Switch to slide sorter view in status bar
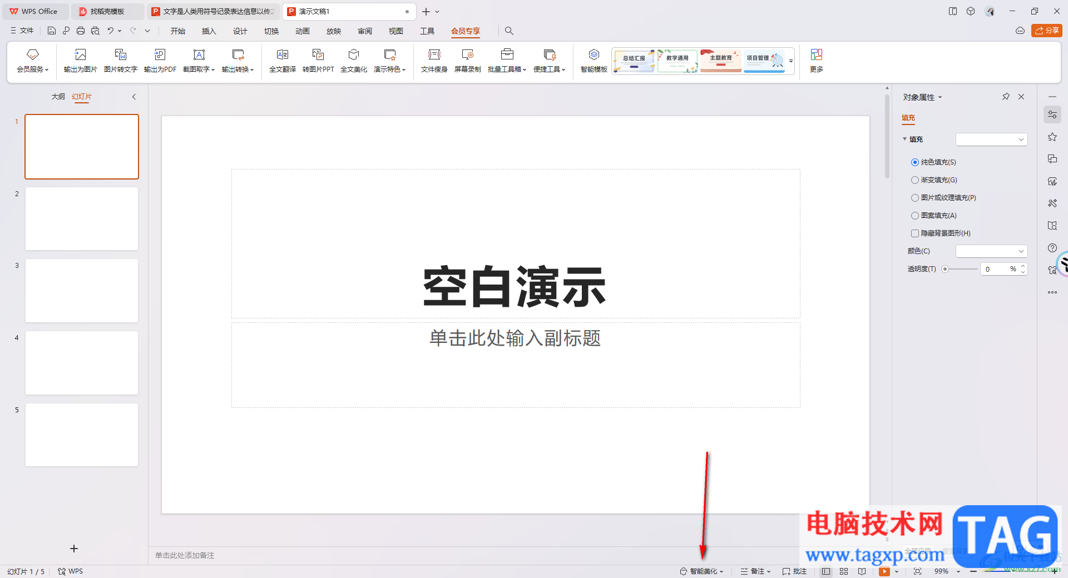The width and height of the screenshot is (1068, 578). [844, 571]
